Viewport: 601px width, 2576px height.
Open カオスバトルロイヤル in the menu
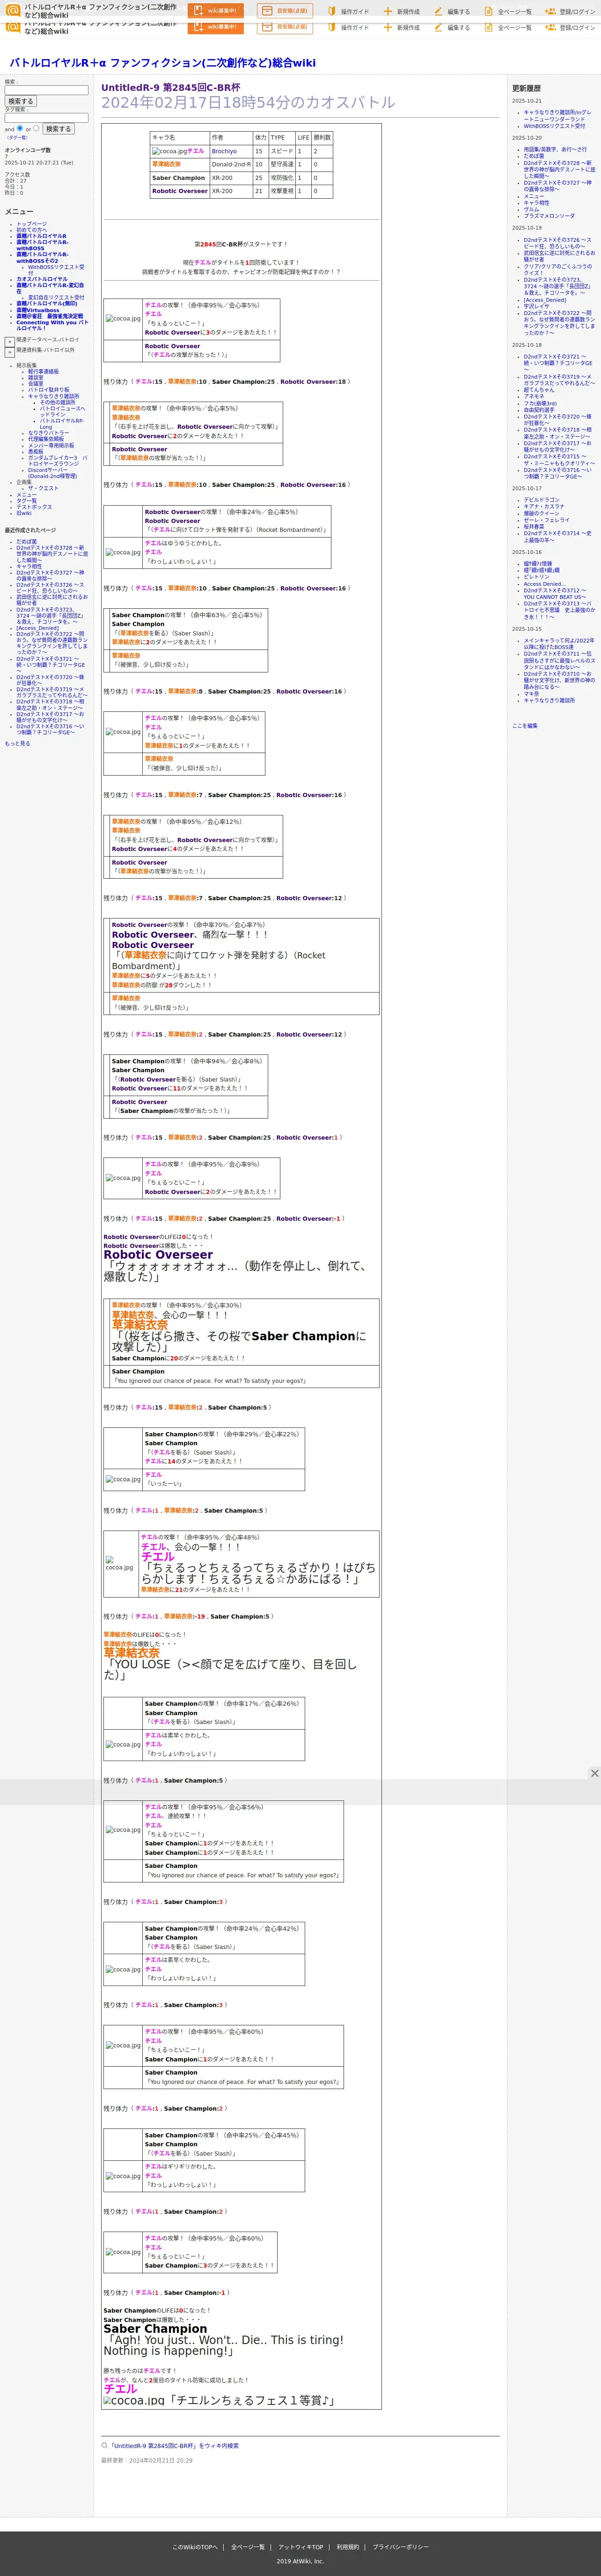42,279
